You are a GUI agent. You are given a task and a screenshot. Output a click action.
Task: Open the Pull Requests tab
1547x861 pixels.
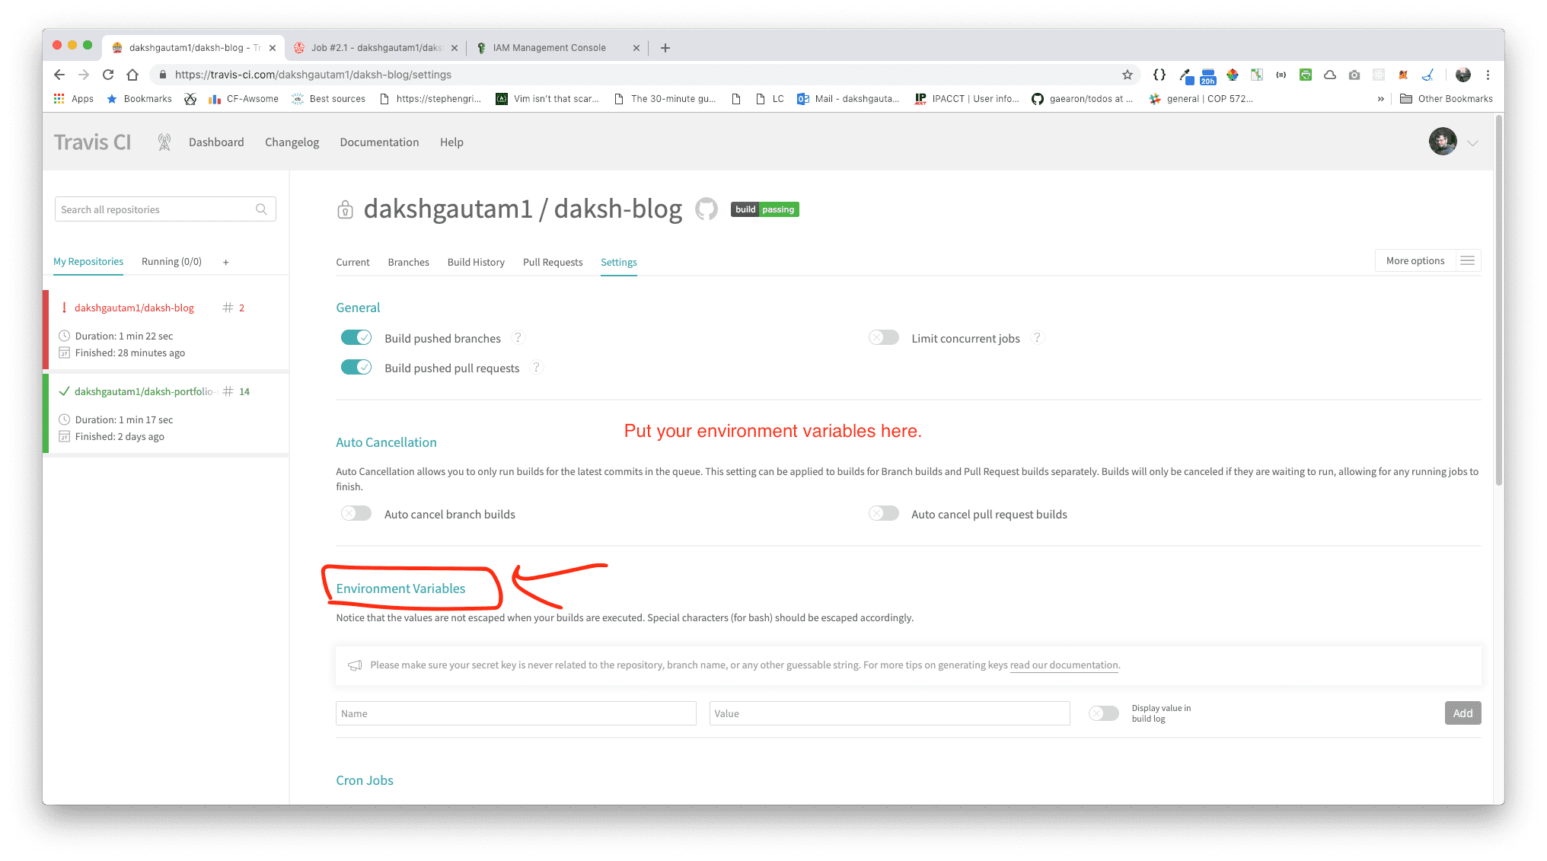click(x=553, y=263)
